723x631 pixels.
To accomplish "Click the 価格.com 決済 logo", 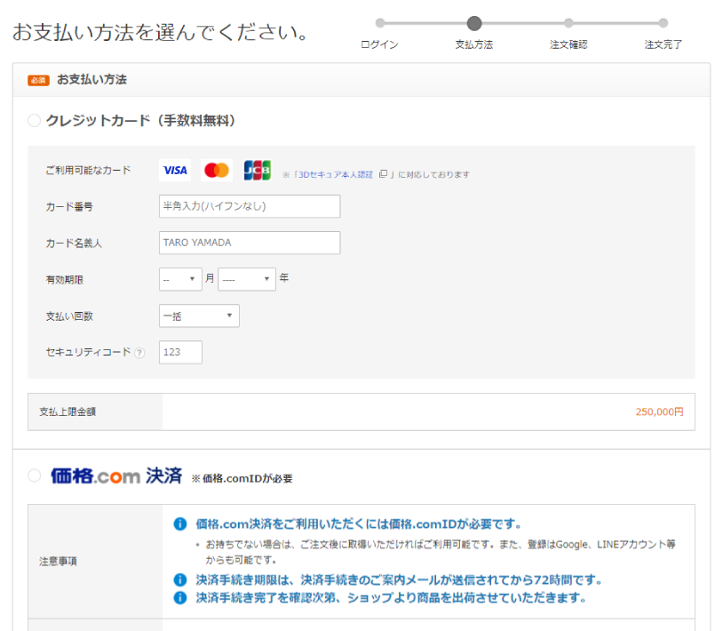I will click(x=116, y=475).
